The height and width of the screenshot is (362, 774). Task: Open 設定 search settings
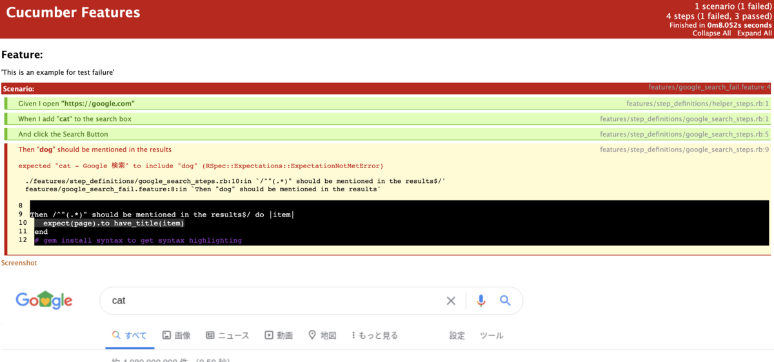457,336
